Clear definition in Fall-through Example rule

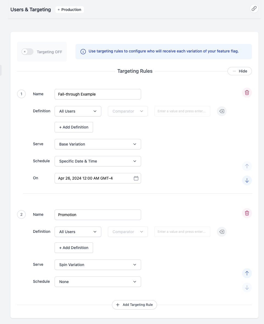[222, 111]
